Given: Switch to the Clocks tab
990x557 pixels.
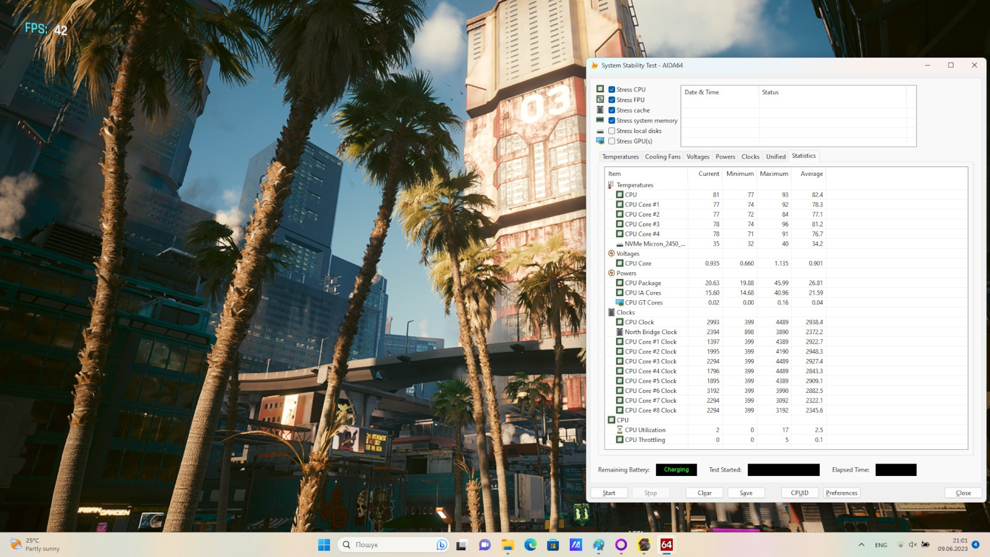Looking at the screenshot, I should point(750,157).
